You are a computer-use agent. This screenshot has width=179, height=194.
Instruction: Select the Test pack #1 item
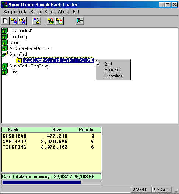[21, 31]
